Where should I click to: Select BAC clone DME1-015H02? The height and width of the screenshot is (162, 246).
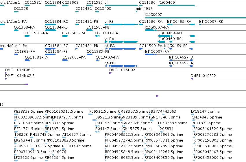(x=122, y=70)
